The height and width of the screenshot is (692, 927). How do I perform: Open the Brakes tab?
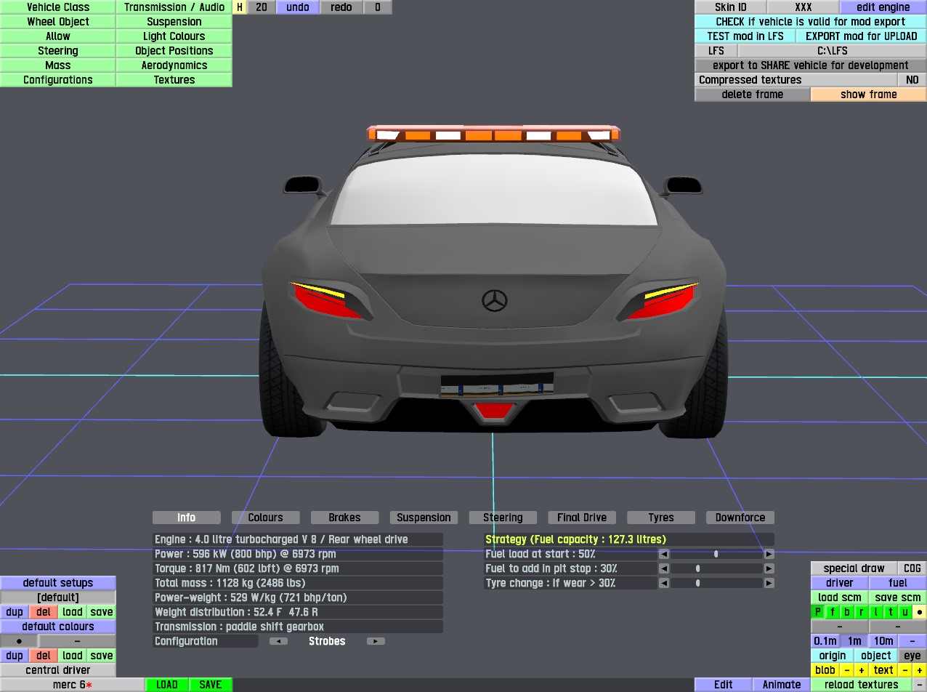click(x=345, y=518)
